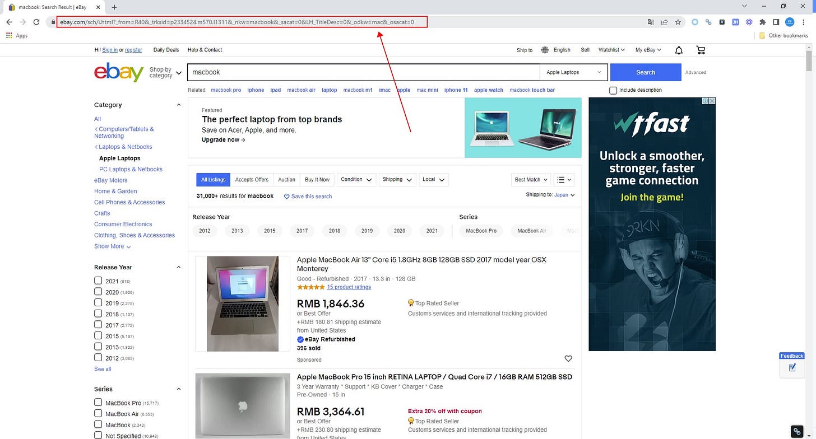Viewport: 816px width, 439px height.
Task: Tick the 2020 release year checkbox
Action: pos(98,292)
